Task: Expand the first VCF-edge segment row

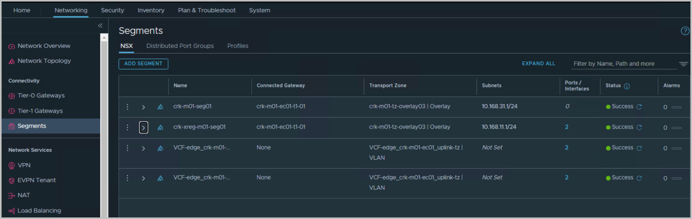Action: click(x=143, y=148)
